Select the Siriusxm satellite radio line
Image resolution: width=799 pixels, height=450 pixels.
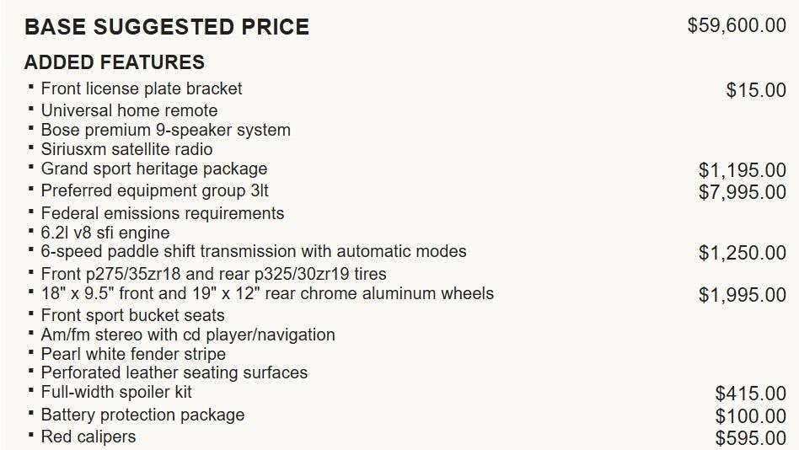tap(126, 149)
